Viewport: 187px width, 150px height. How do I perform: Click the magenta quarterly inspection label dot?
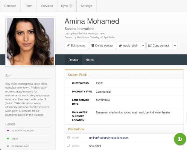tap(8, 130)
